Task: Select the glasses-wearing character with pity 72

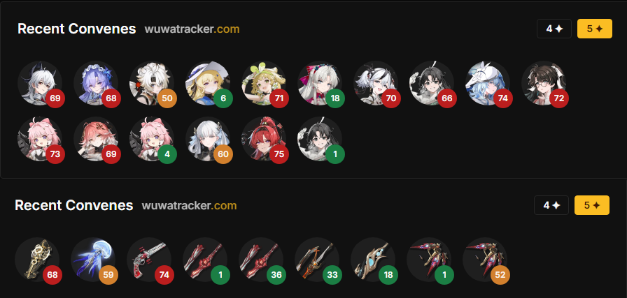Action: [544, 83]
